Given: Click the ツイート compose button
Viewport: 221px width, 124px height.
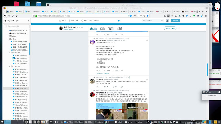Looking at the screenshot, I should 175,21.
